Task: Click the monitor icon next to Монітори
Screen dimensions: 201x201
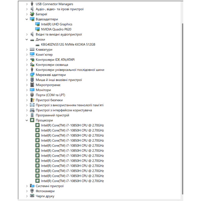Action: [32, 90]
